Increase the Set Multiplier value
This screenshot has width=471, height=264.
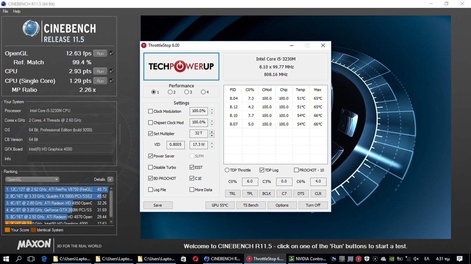coord(212,132)
